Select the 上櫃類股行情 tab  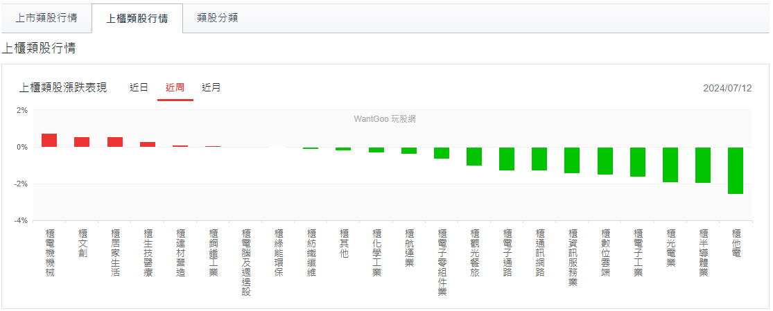tap(137, 18)
